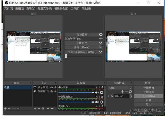Increase the 时长 duration with the up arrow
Image resolution: width=165 pixels, height=116 pixels.
pyautogui.click(x=131, y=95)
